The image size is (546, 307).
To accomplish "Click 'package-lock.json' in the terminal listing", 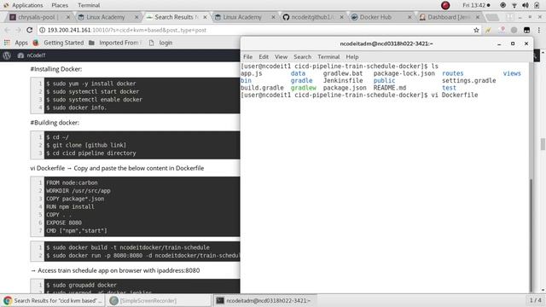I will (404, 73).
